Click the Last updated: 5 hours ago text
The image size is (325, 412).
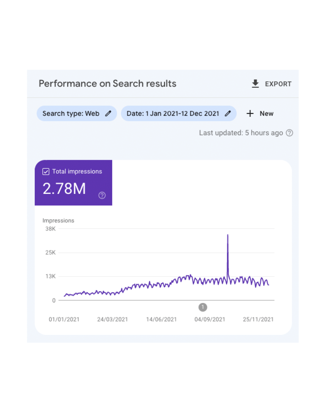click(241, 133)
